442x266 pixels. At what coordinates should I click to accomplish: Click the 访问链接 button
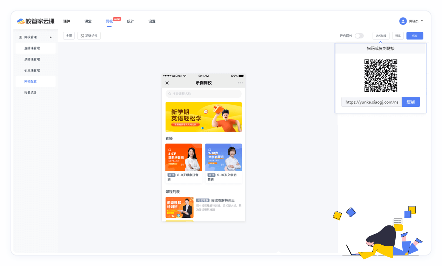381,36
